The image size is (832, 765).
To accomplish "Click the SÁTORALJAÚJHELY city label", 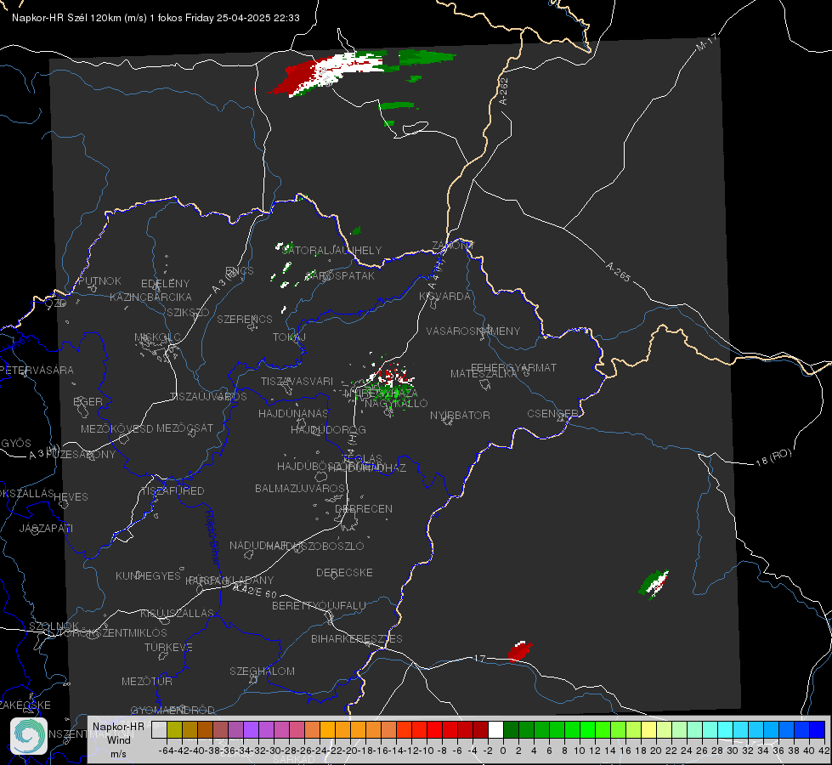I will (331, 250).
